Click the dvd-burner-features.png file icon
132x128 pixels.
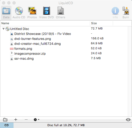coord(12,39)
